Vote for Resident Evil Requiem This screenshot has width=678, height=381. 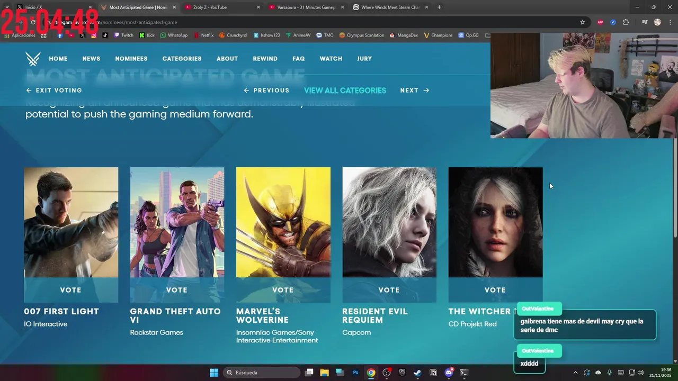click(389, 290)
